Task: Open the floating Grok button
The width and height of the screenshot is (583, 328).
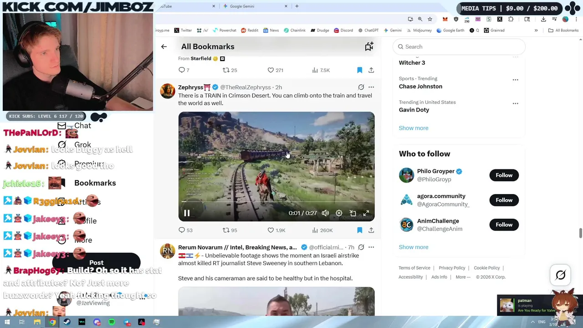Action: (561, 275)
